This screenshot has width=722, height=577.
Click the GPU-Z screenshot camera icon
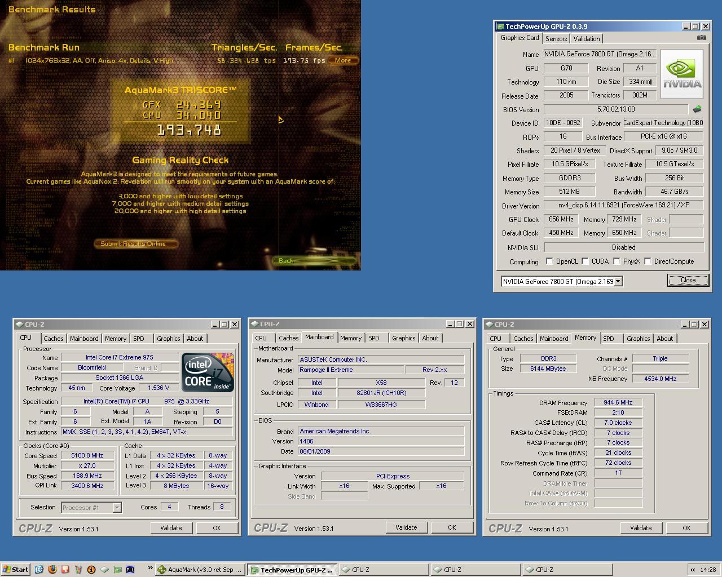701,38
